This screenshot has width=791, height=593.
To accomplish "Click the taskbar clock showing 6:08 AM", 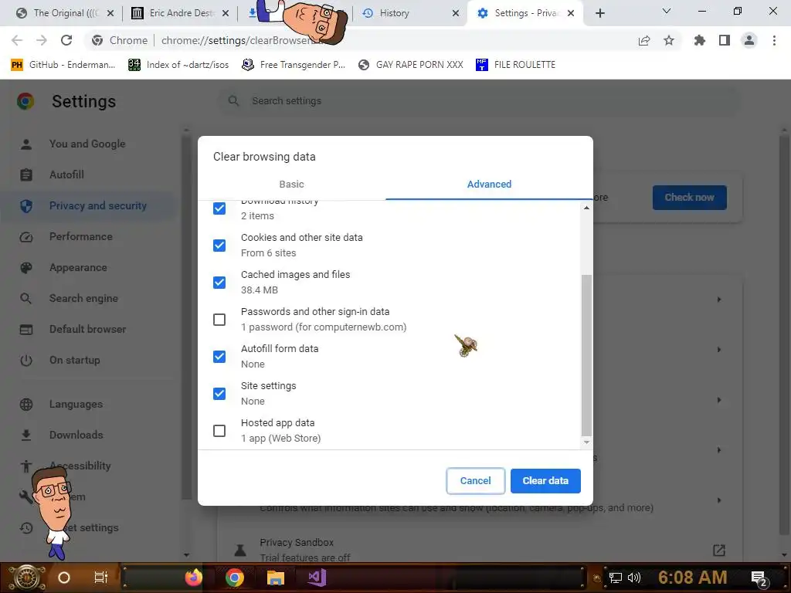I will click(x=692, y=578).
